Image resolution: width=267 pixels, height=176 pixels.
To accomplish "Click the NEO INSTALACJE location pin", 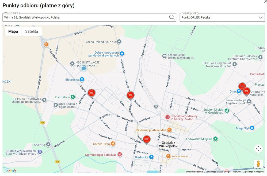I will 73,64.
